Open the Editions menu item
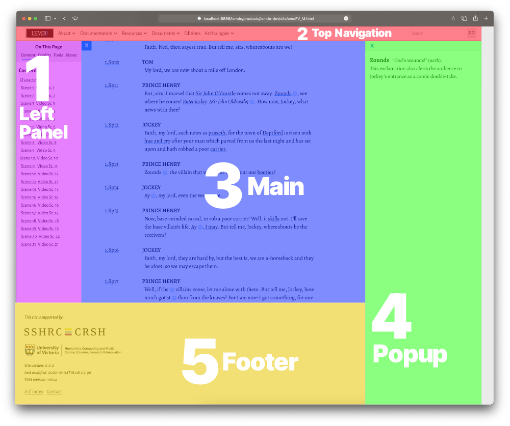The image size is (510, 426). point(192,33)
